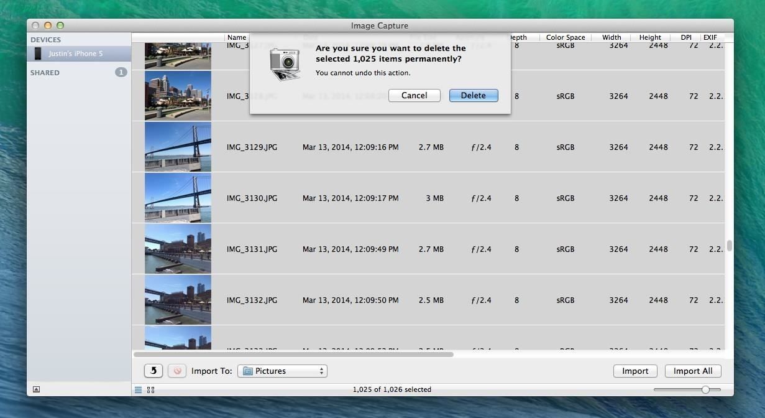Toggle the device settings panel in sidebar corner
This screenshot has height=418, width=765.
pos(36,389)
